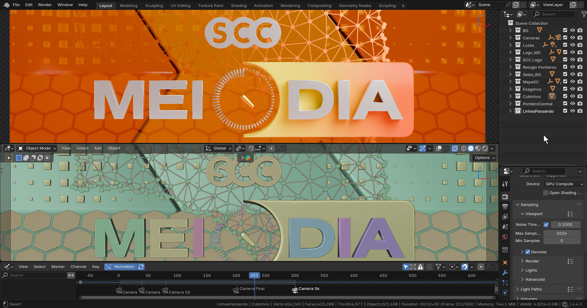Viewport: 587px width, 308px height.
Task: Open the Edit menu
Action: click(29, 5)
